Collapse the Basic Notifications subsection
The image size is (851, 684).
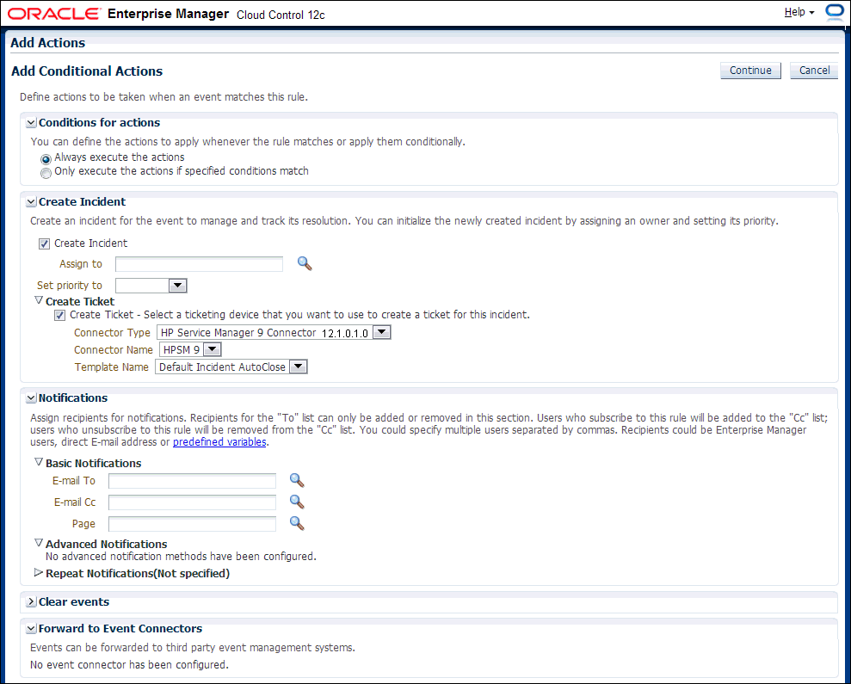39,462
